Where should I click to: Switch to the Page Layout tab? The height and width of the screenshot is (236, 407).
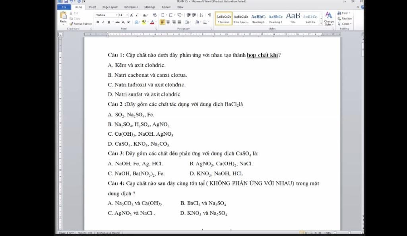[110, 7]
